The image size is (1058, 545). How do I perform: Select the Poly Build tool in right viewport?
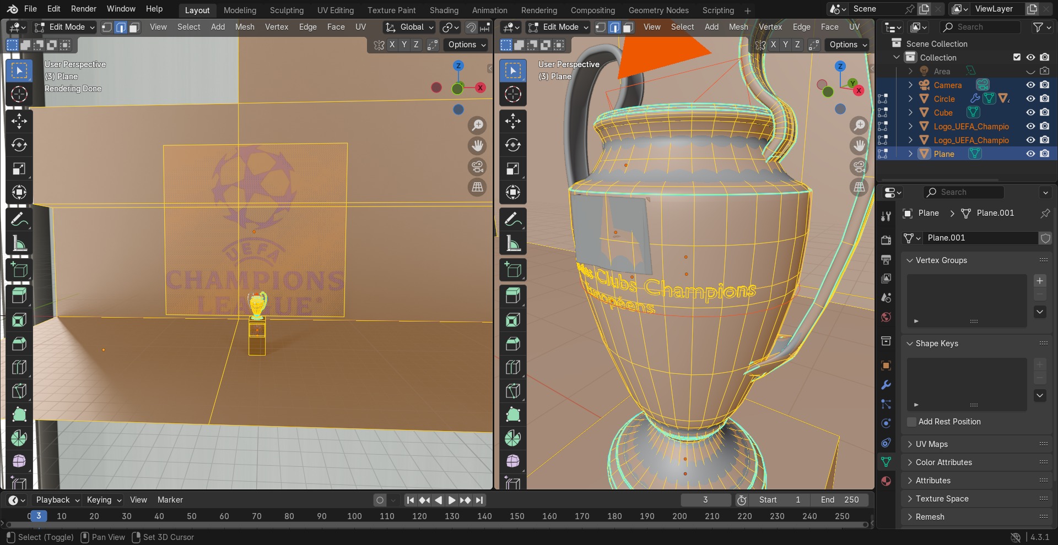coord(513,415)
